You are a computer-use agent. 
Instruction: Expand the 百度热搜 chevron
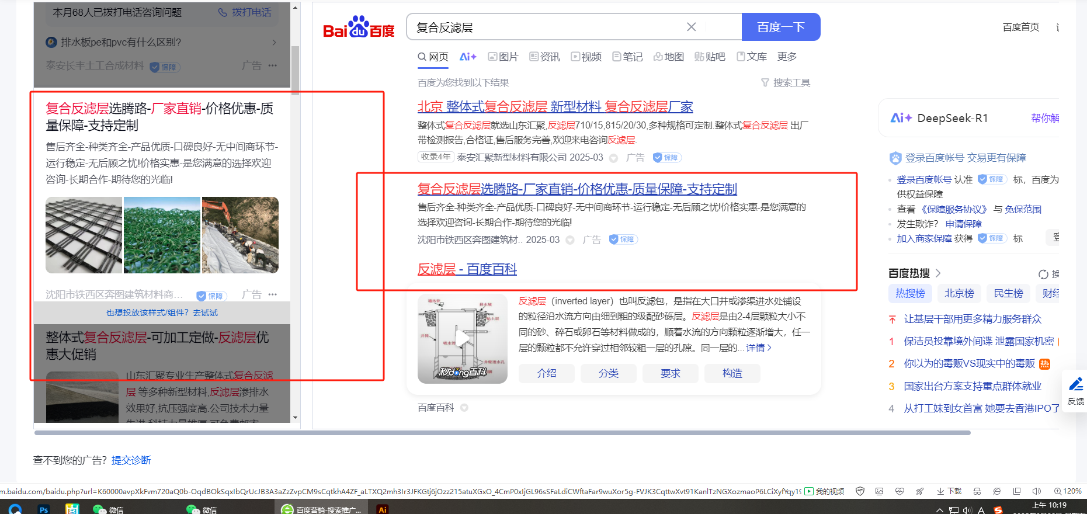coord(938,273)
